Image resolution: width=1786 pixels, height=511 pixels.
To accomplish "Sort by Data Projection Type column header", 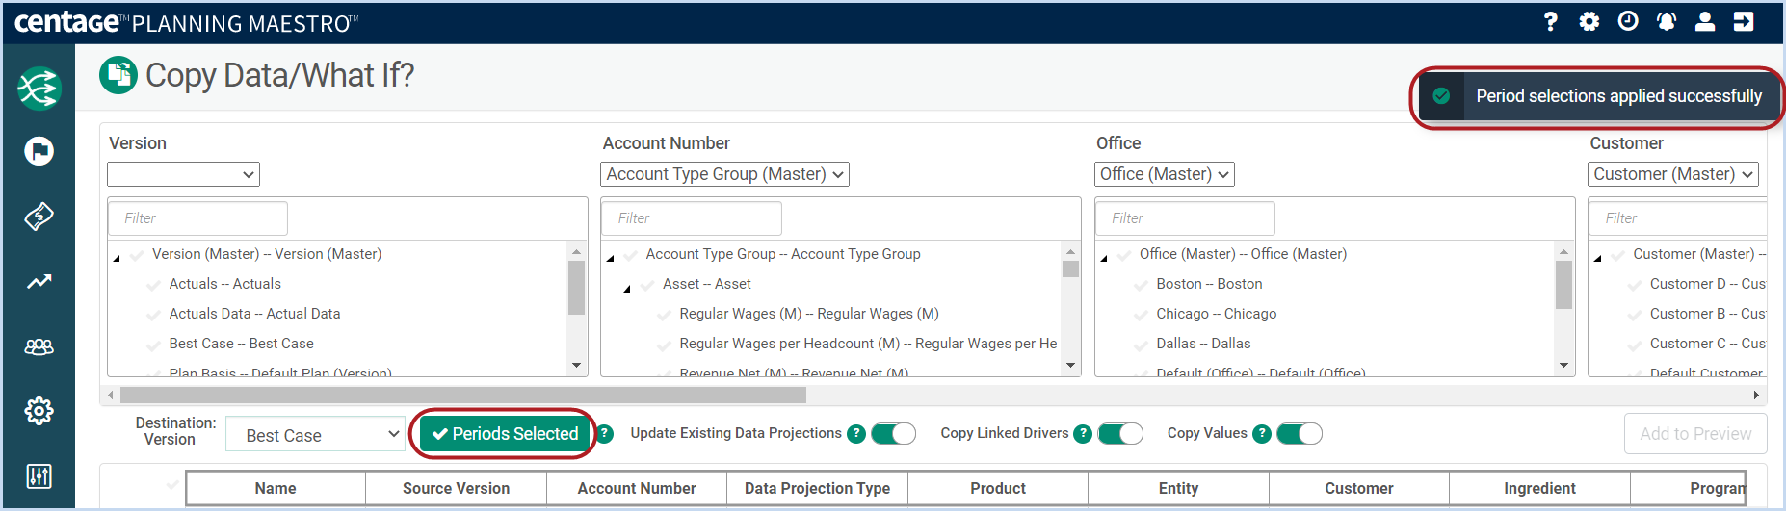I will (817, 489).
